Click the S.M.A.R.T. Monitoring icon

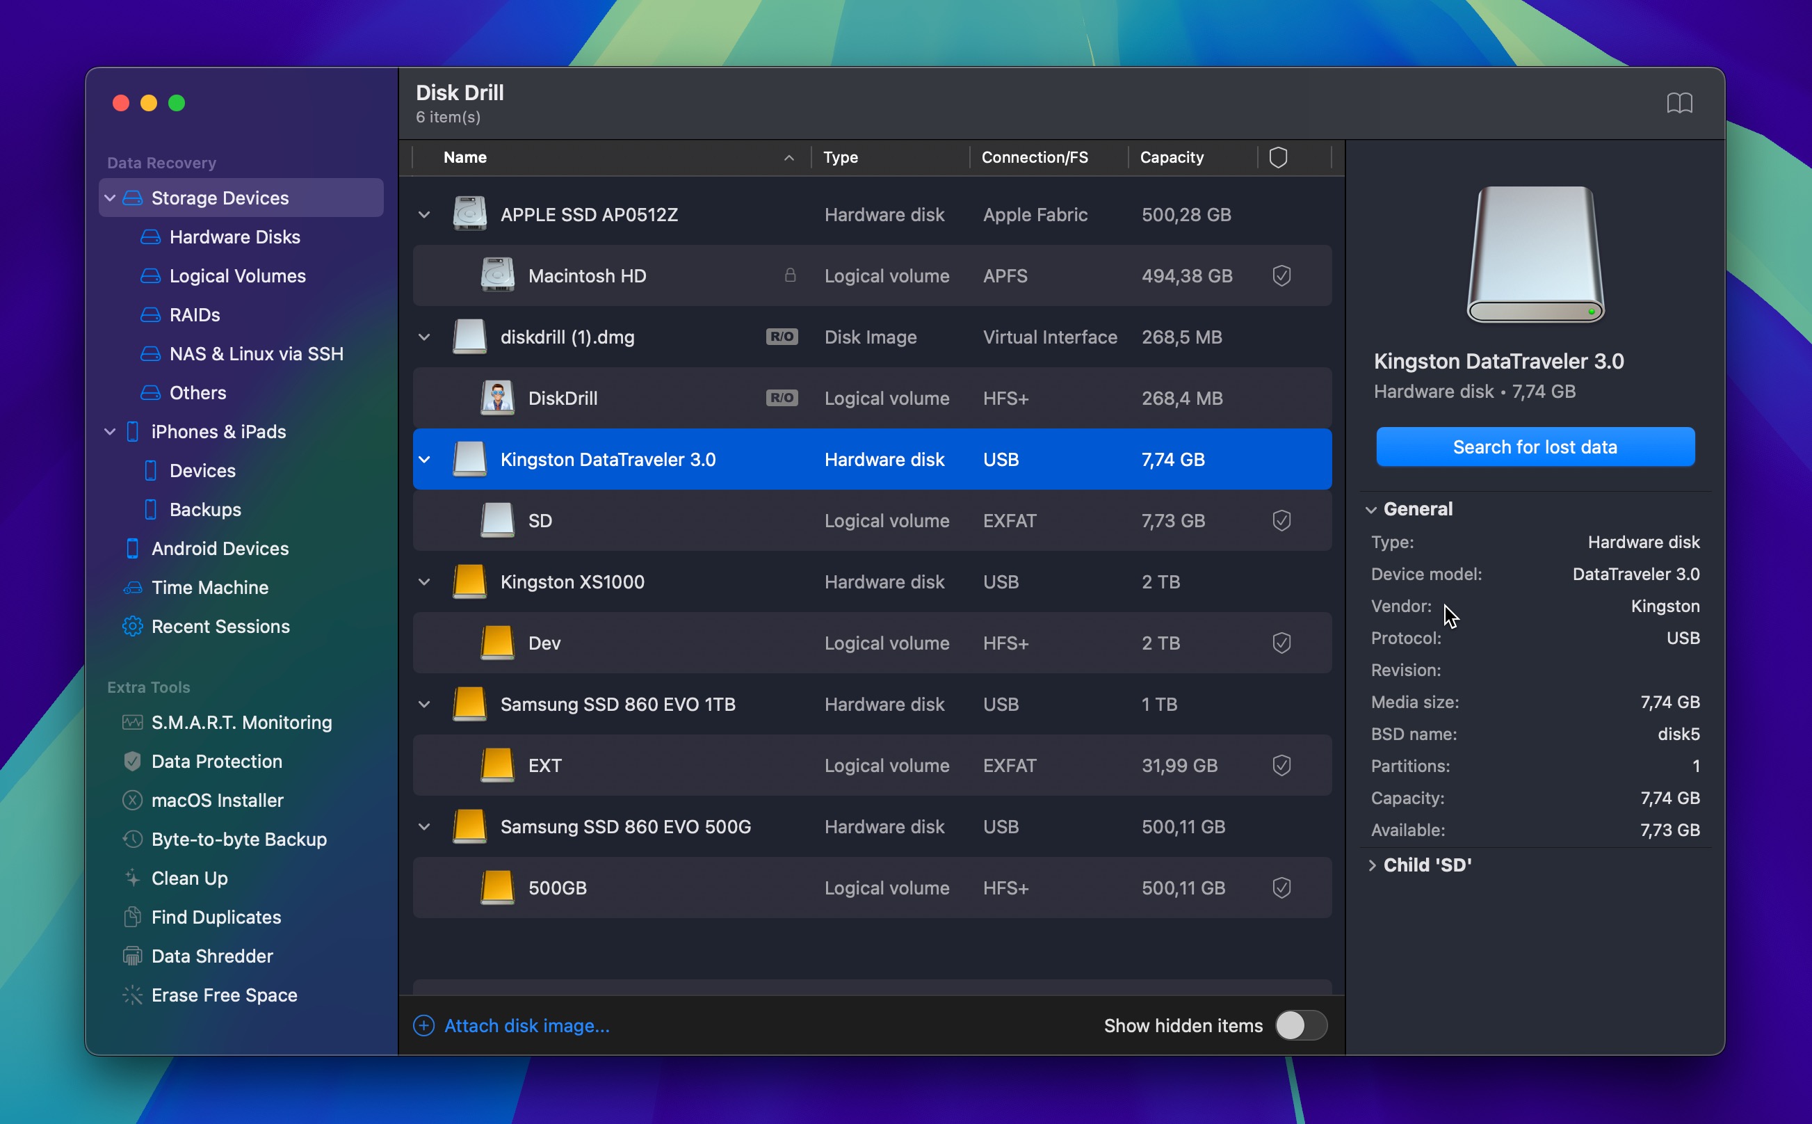point(131,723)
